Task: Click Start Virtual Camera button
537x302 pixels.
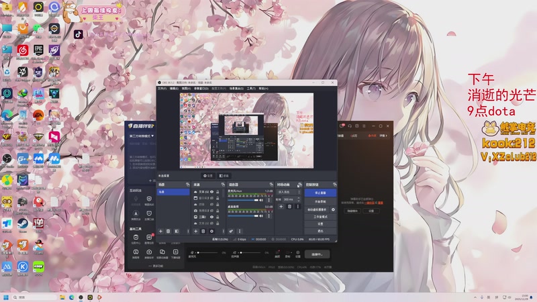Action: 317,209
